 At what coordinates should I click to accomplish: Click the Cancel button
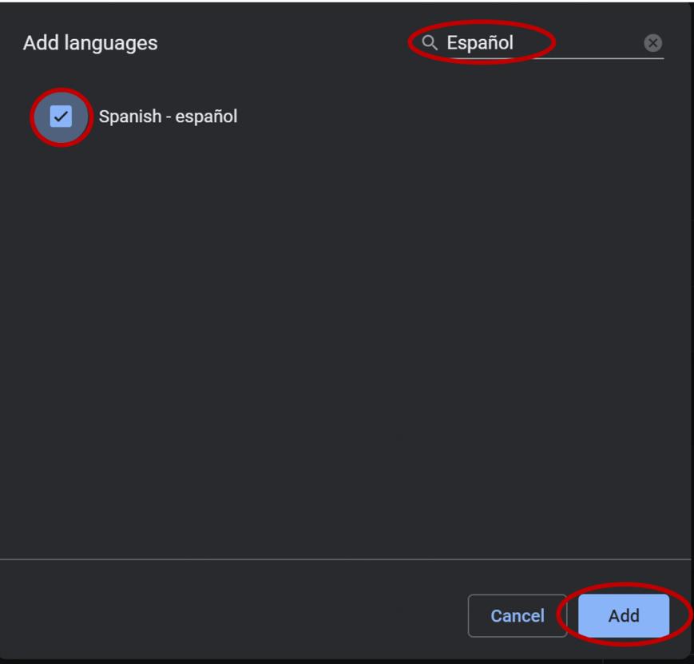pyautogui.click(x=518, y=615)
